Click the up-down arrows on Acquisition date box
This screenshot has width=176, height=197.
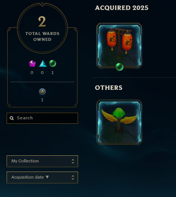[73, 177]
